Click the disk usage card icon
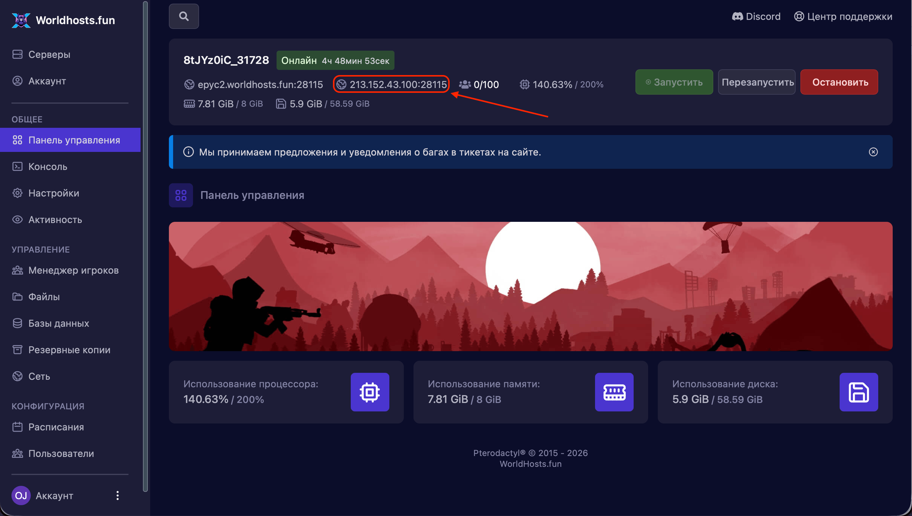Viewport: 912px width, 516px height. tap(858, 392)
